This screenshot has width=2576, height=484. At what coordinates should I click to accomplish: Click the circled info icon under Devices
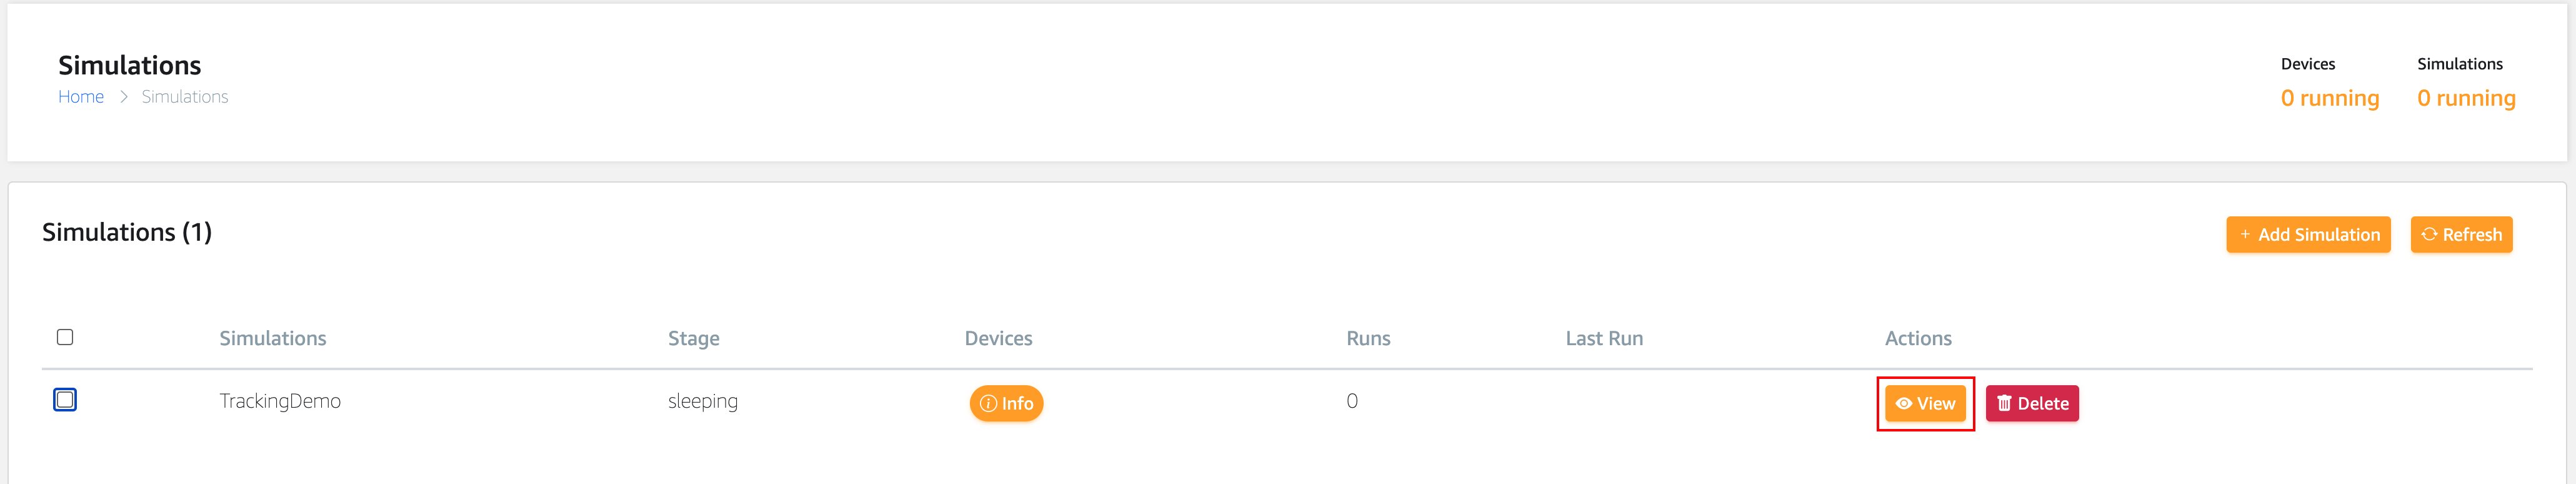(x=988, y=404)
